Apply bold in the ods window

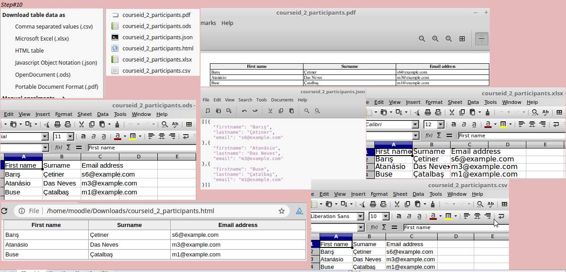83,136
